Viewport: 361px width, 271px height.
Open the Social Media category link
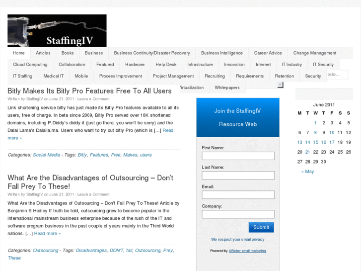coord(46,155)
